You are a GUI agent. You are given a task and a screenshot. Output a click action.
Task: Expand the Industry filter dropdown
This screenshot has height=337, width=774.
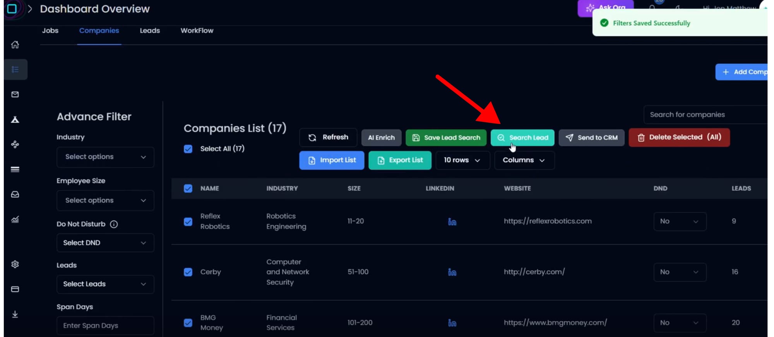click(x=105, y=157)
